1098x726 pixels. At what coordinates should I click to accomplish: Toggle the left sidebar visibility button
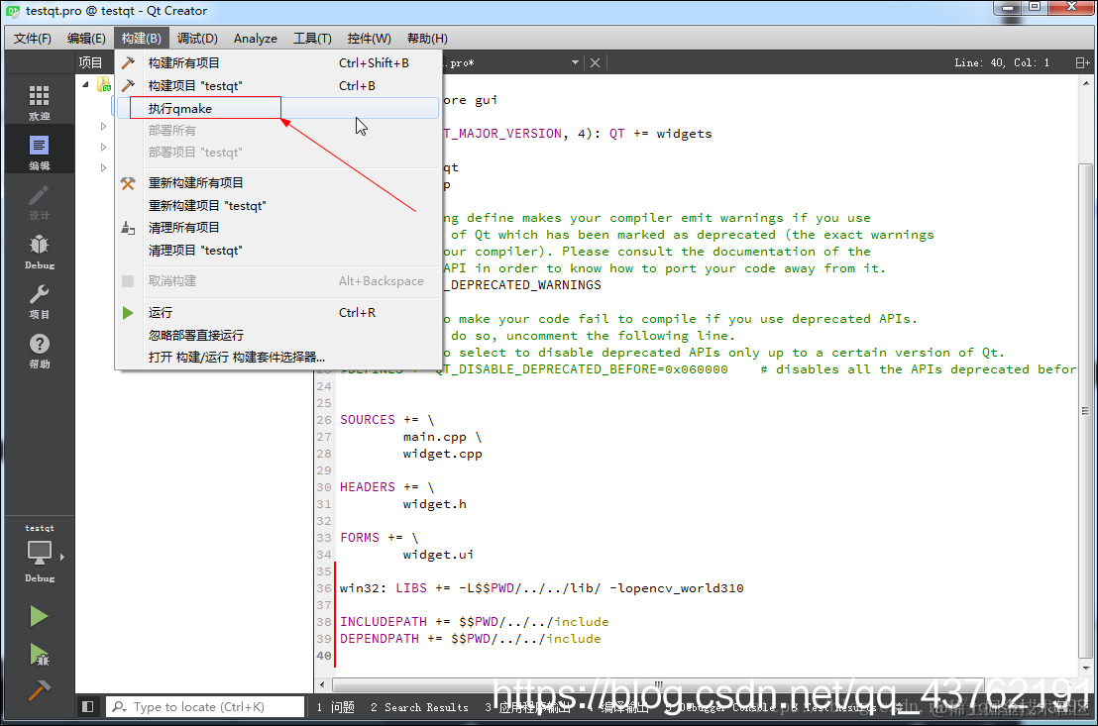click(87, 706)
